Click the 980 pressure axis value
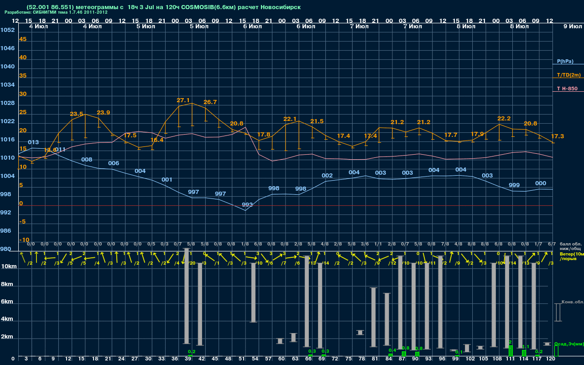 coord(6,249)
